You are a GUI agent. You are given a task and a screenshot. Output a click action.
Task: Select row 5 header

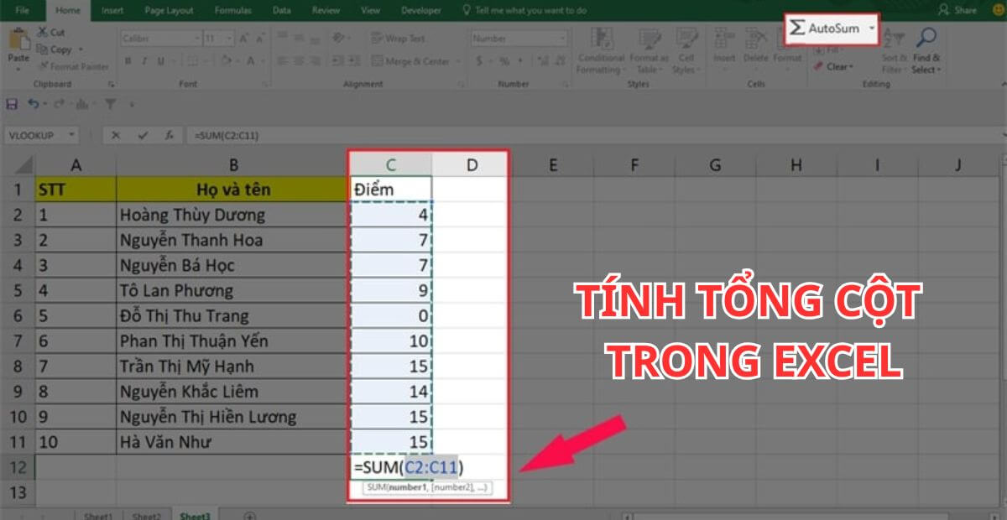(18, 290)
